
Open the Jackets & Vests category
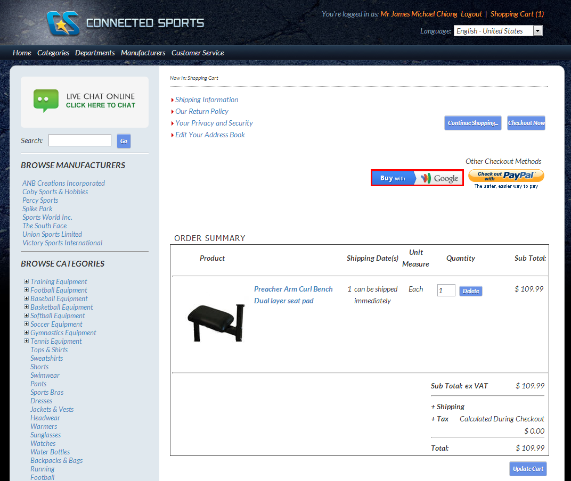[x=52, y=409]
